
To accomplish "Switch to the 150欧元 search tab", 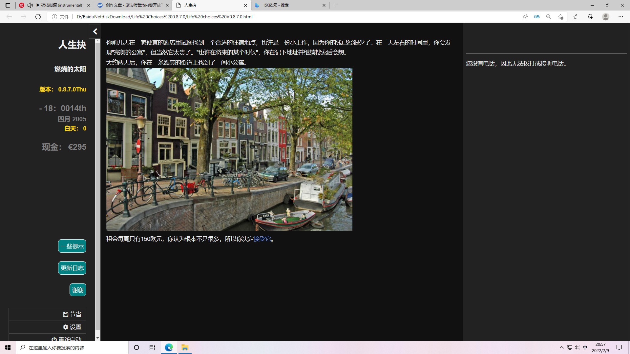I will coord(289,5).
